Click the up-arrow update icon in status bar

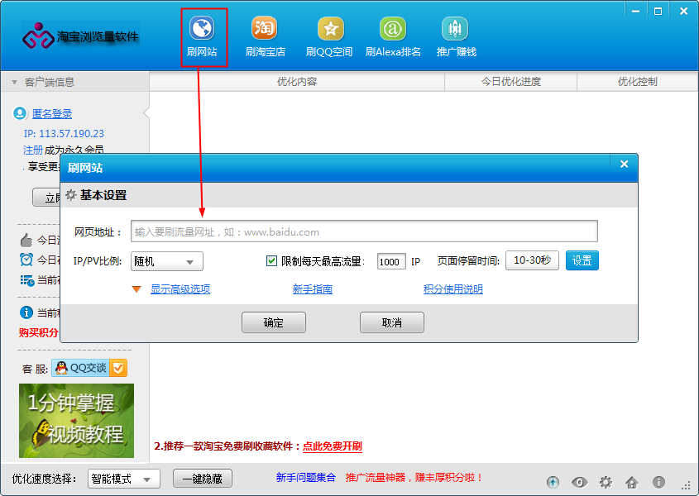tap(553, 482)
